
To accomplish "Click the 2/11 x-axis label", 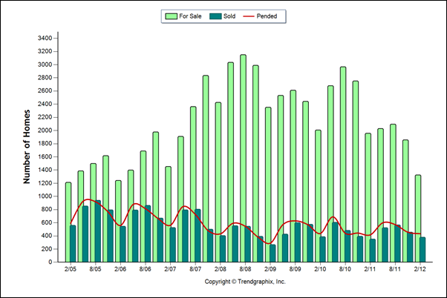I will point(370,269).
